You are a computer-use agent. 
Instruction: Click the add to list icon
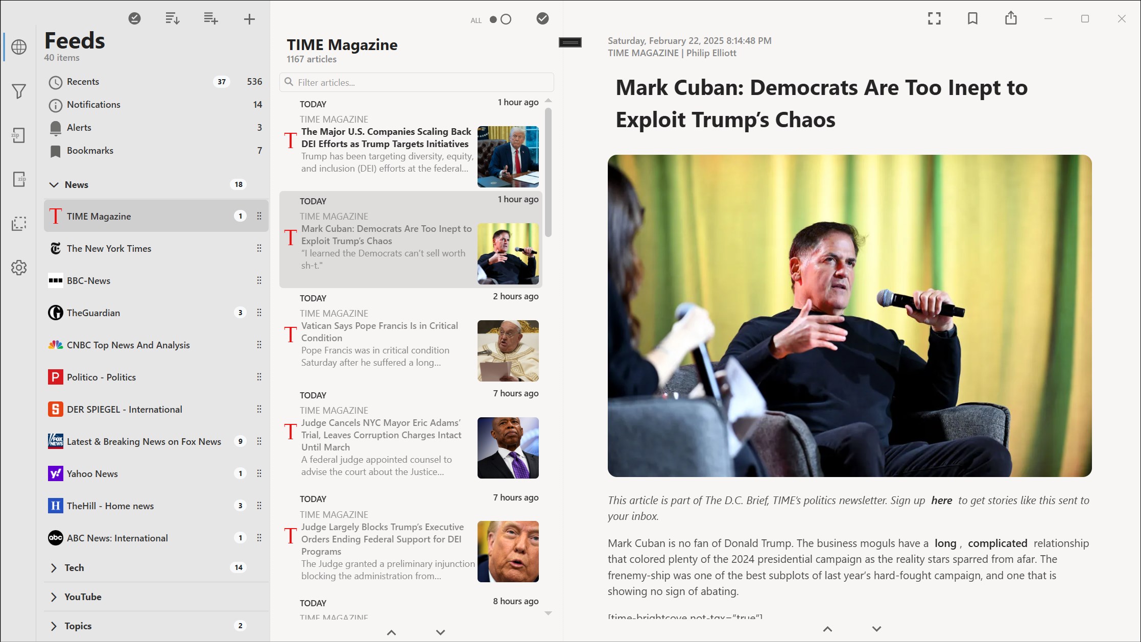pyautogui.click(x=211, y=19)
